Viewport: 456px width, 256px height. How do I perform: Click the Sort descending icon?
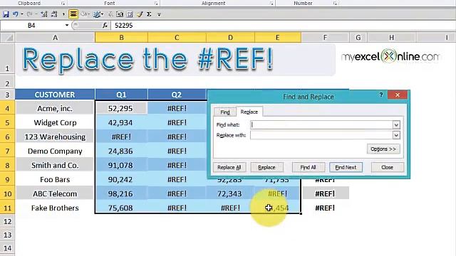tap(54, 14)
